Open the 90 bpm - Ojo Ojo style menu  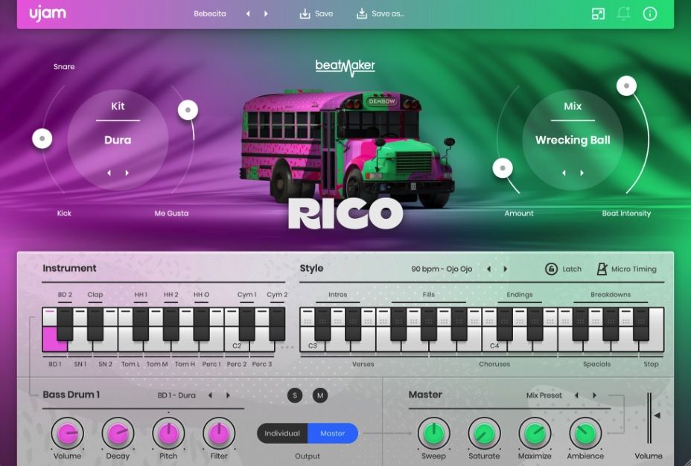coord(442,269)
